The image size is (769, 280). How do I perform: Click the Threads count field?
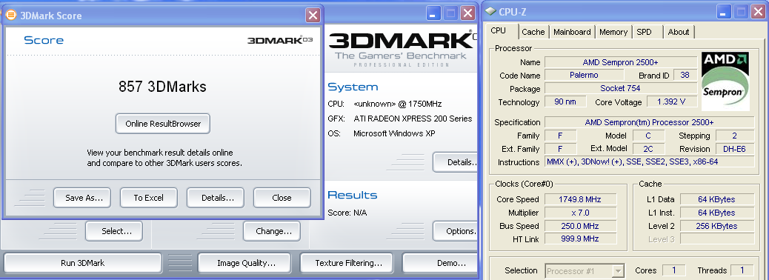(742, 270)
